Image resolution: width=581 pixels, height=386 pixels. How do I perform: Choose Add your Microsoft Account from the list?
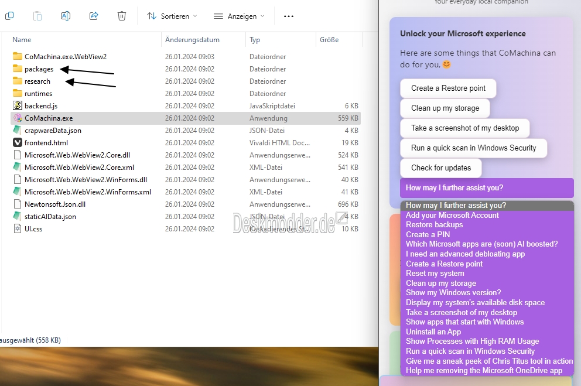(x=487, y=215)
